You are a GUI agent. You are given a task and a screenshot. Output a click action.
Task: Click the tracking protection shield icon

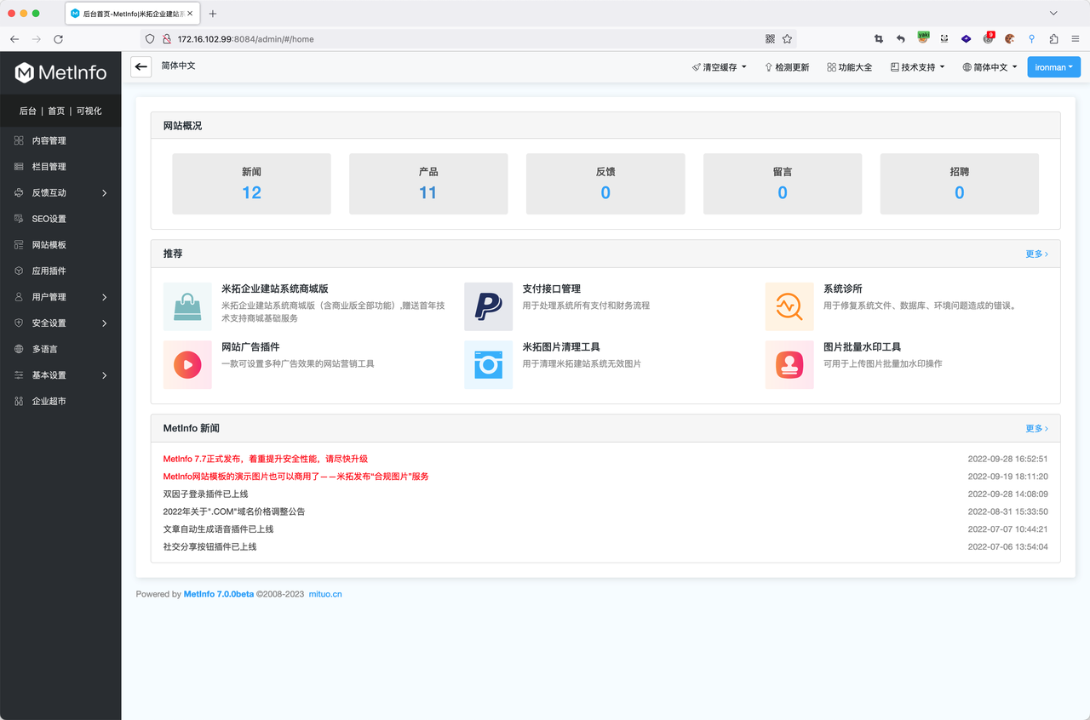150,39
